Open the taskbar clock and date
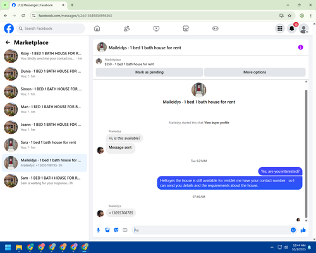This screenshot has width=316, height=253. pos(299,247)
